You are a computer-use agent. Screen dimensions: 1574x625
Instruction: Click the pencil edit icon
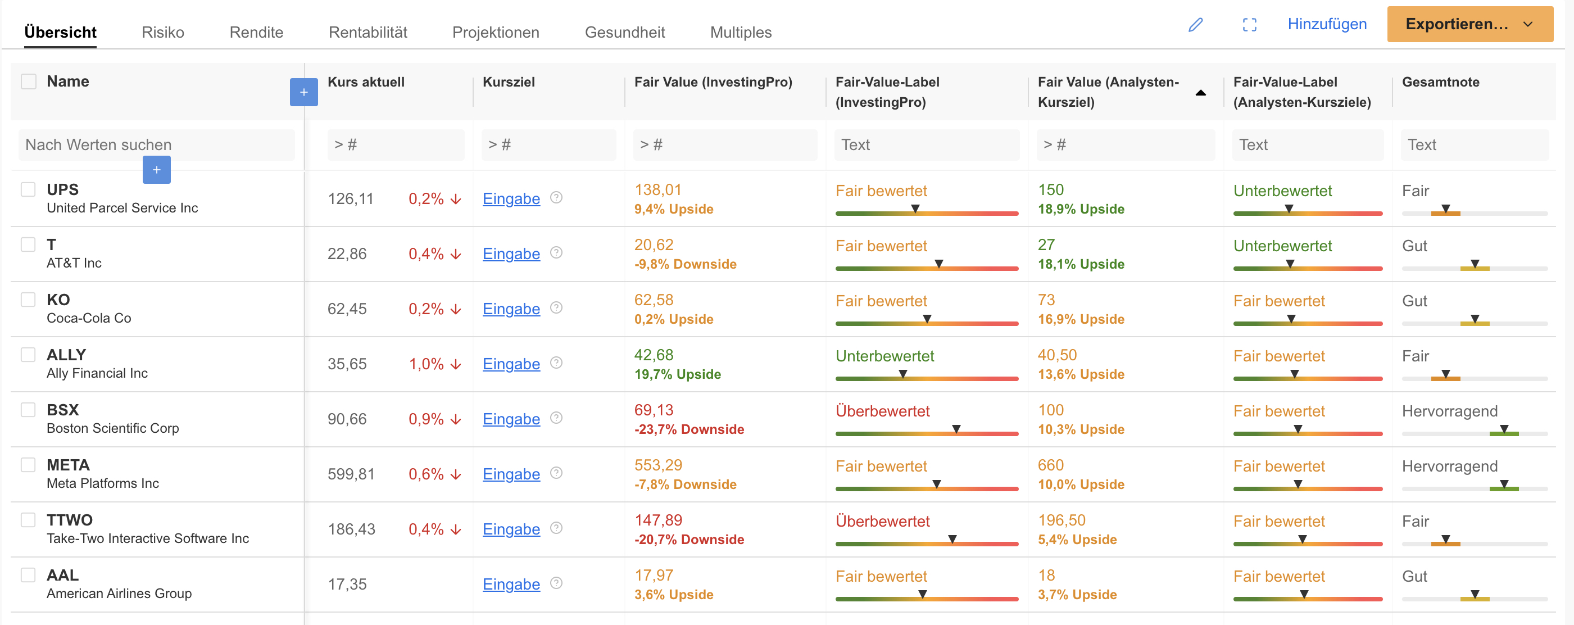[x=1196, y=24]
